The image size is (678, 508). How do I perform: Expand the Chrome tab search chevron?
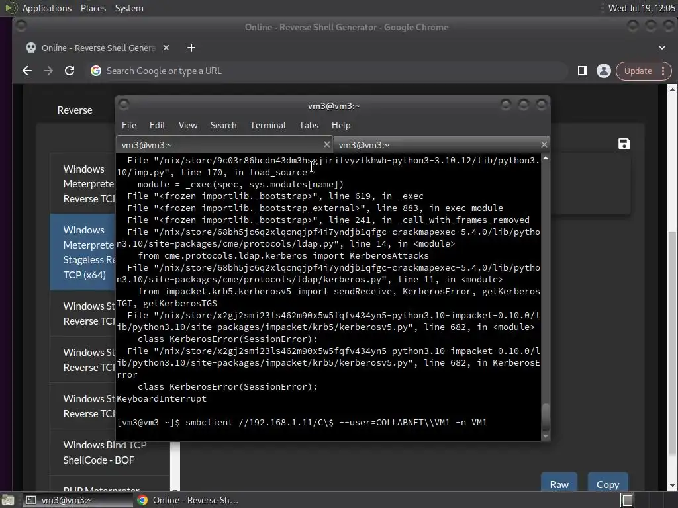[x=662, y=48]
